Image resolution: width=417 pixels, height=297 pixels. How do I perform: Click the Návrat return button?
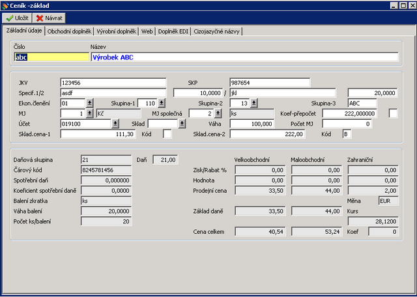49,18
